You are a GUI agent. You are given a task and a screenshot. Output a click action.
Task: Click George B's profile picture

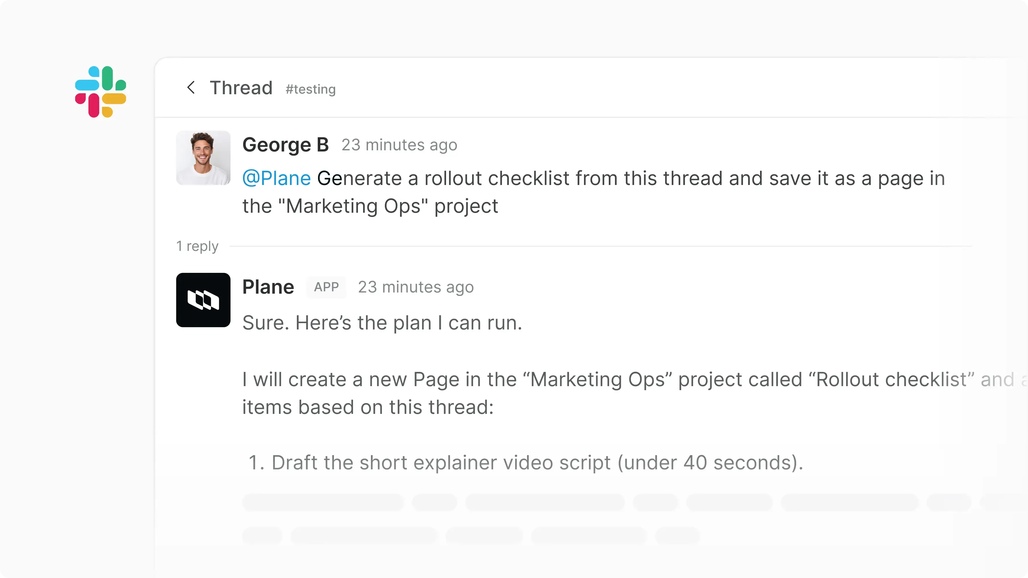coord(203,158)
